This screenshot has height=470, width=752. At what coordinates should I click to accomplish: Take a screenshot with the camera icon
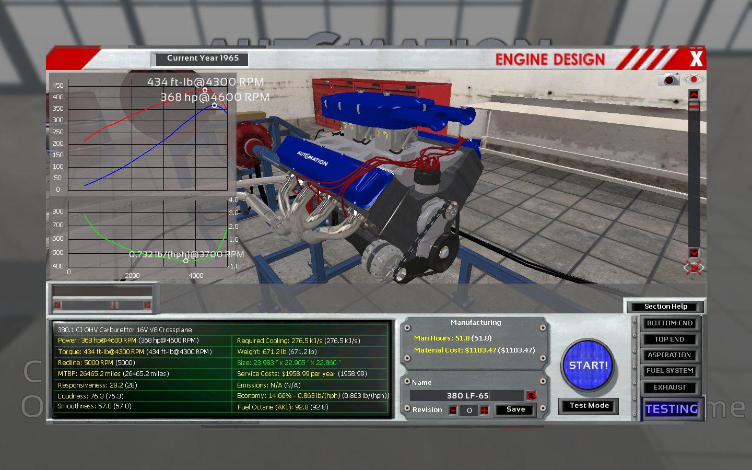tap(668, 79)
